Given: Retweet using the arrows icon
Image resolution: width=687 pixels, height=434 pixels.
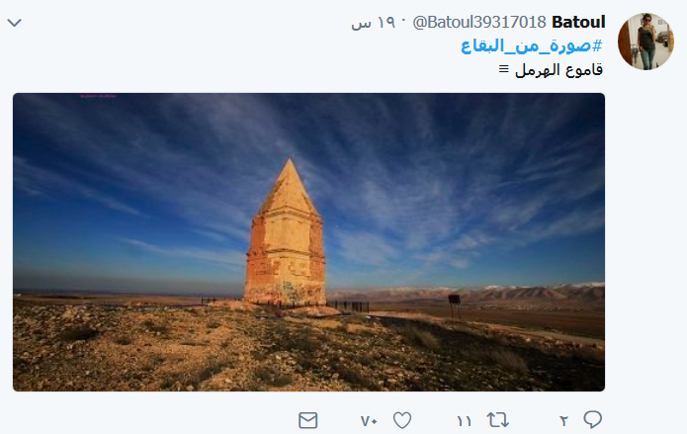Looking at the screenshot, I should coord(498,420).
